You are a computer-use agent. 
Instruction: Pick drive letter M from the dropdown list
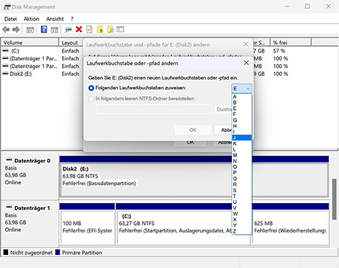[x=242, y=155]
